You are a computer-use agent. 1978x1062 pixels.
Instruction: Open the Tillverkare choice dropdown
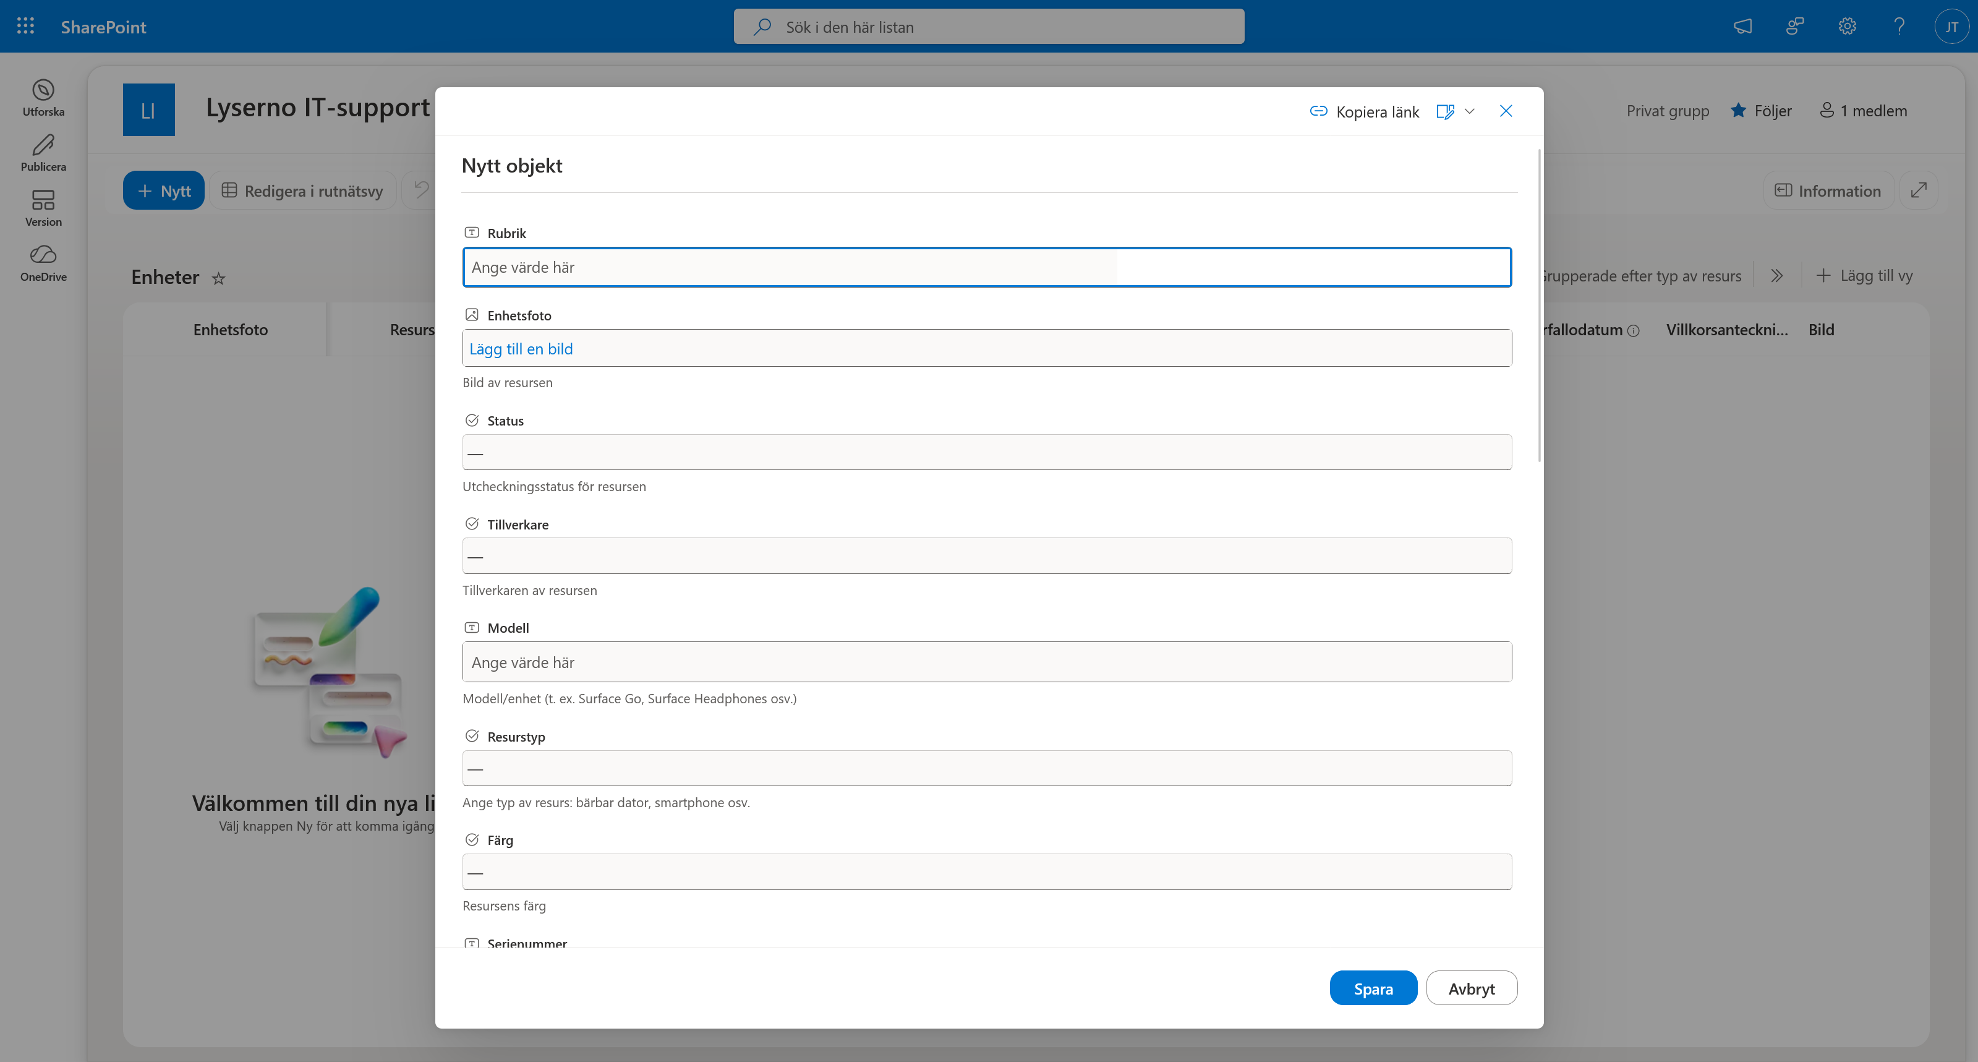point(987,556)
